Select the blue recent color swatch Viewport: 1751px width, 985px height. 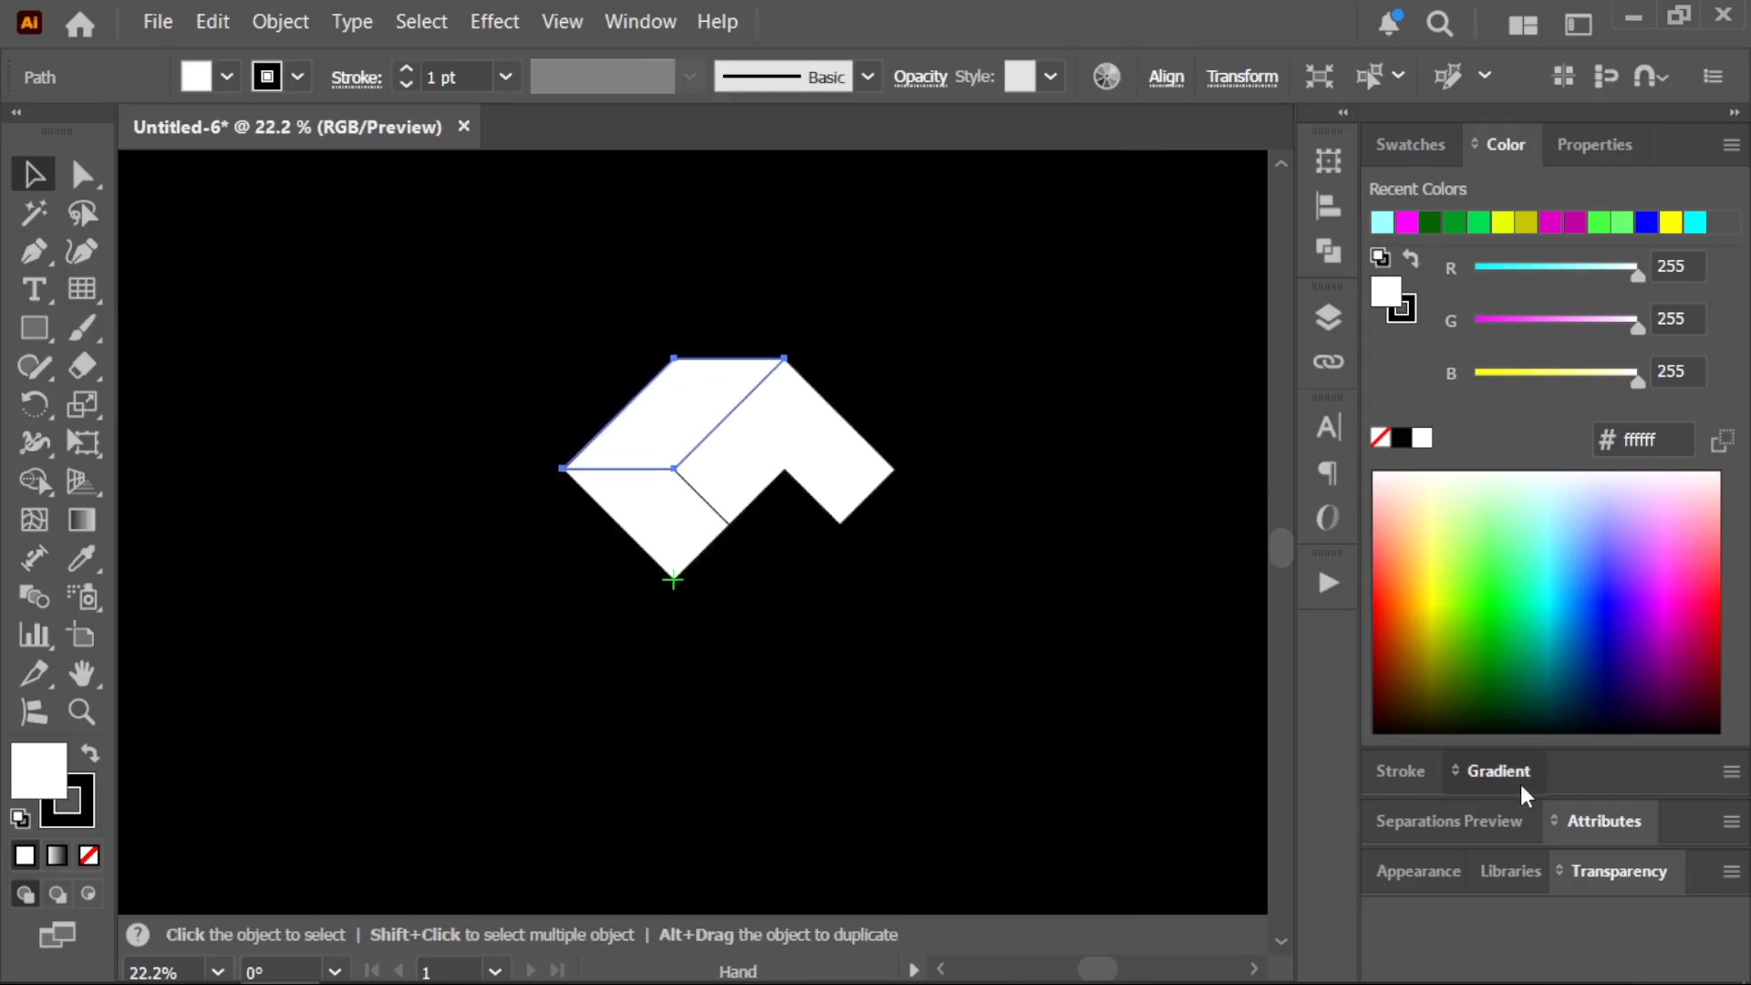pyautogui.click(x=1646, y=223)
